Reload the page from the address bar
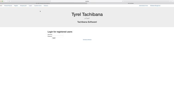Image resolution: width=174 pixels, height=98 pixels. point(123,1)
